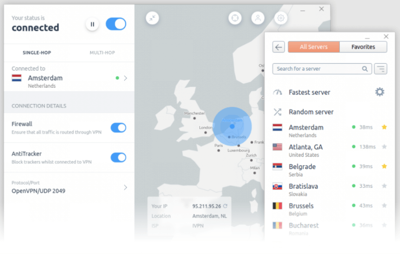
Task: Unfavorite Amsterdam with its star
Action: 384,127
